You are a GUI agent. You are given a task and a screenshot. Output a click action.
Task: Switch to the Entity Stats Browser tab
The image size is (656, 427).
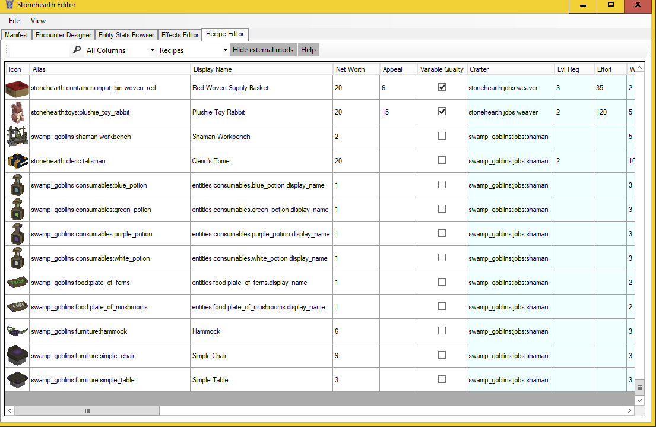tap(126, 35)
